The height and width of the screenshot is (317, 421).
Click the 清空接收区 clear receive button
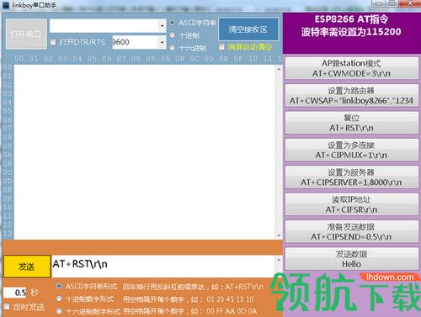248,29
